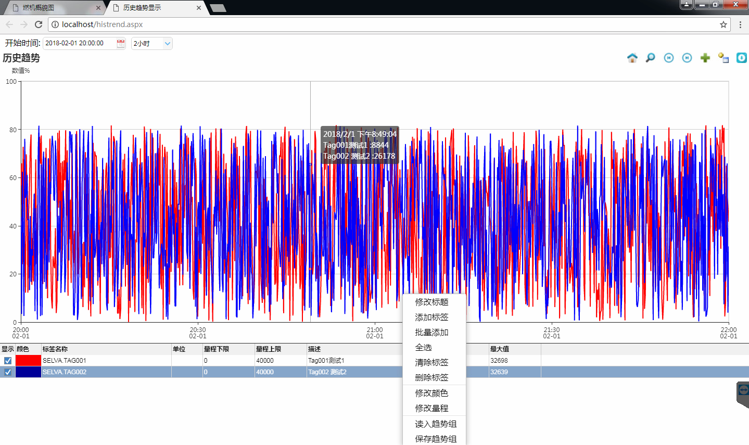Click the magnifier zoom icon
Viewport: 749px width, 445px height.
pyautogui.click(x=650, y=58)
